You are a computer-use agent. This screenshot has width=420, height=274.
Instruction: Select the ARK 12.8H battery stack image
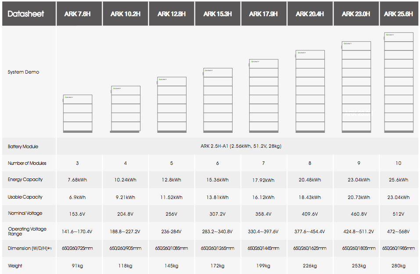point(172,104)
